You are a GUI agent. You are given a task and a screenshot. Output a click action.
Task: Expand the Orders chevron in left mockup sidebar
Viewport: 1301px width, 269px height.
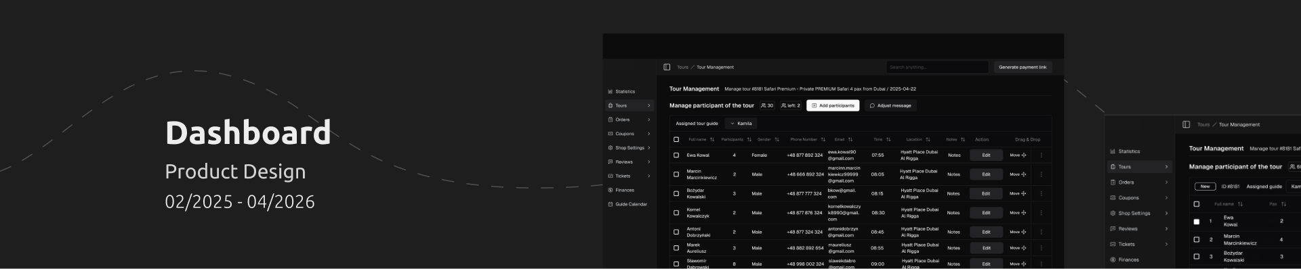pos(648,120)
